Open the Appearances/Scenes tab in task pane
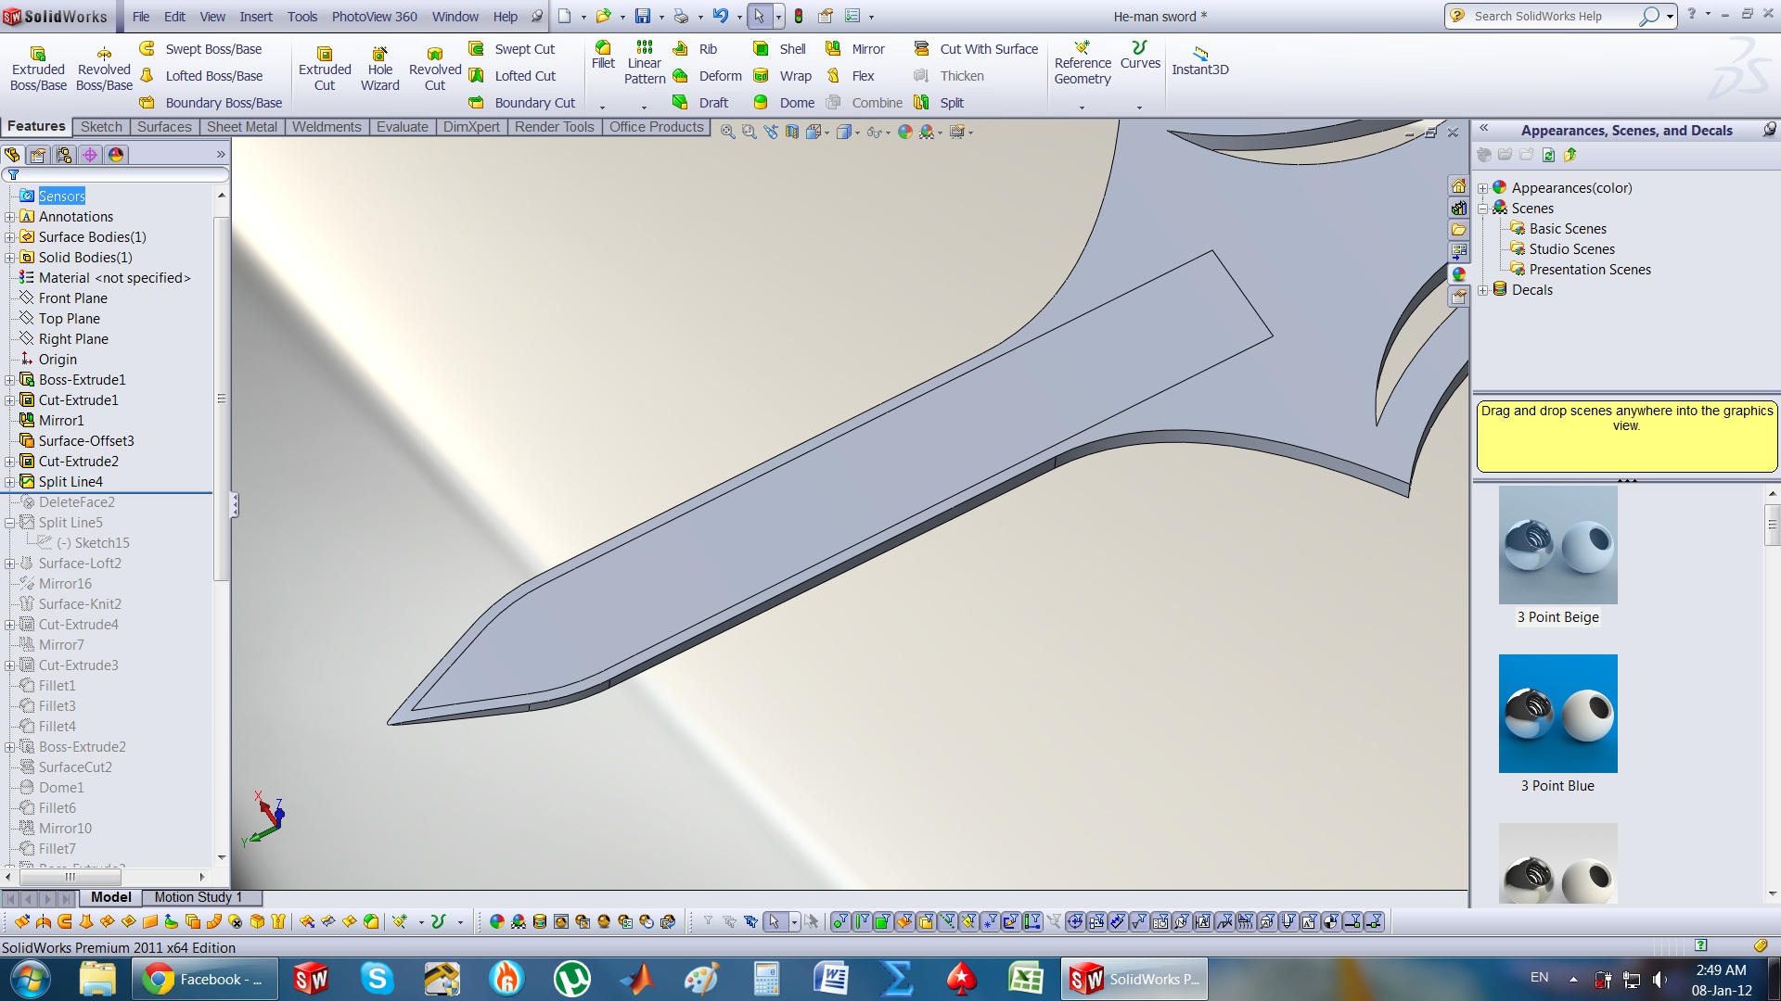Image resolution: width=1781 pixels, height=1001 pixels. tap(1459, 274)
